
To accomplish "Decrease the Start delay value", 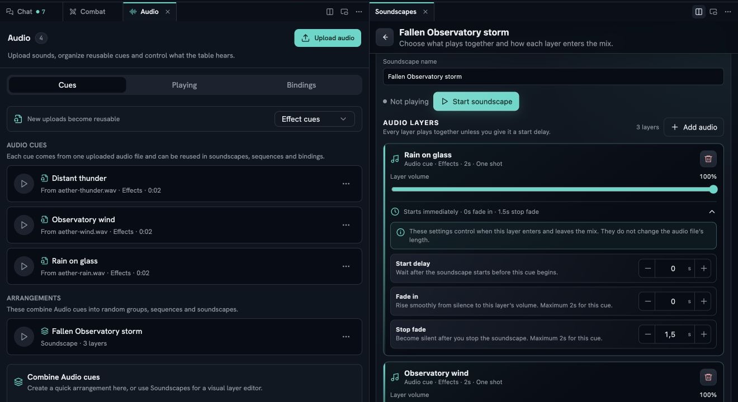I will coord(647,269).
